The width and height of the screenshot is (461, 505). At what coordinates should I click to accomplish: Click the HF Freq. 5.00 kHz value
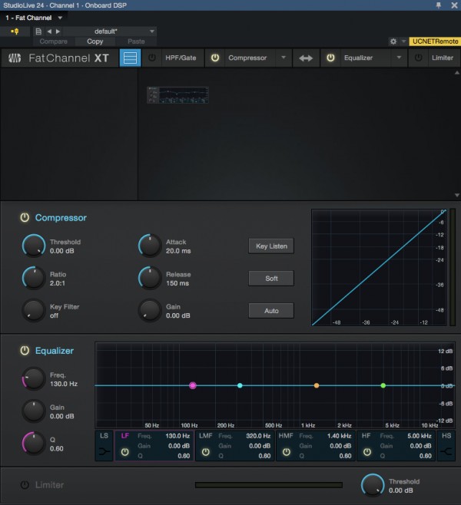pyautogui.click(x=420, y=436)
